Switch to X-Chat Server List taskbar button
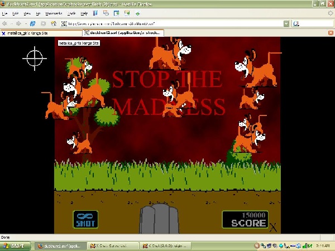 [113, 246]
